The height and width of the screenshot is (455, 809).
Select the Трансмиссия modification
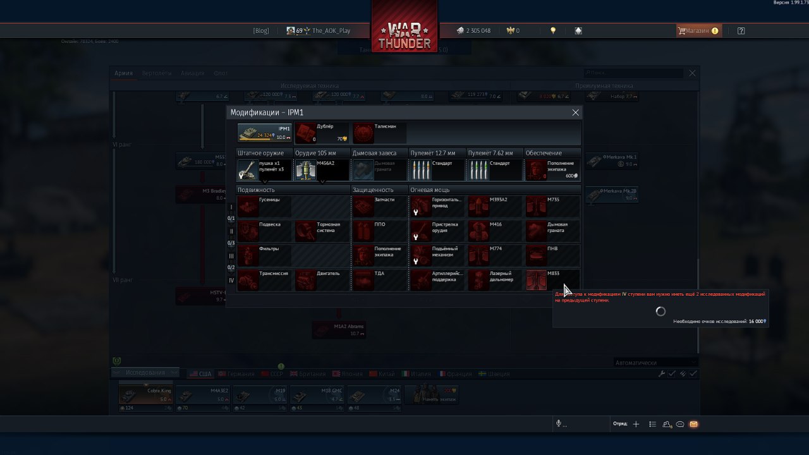coord(265,281)
